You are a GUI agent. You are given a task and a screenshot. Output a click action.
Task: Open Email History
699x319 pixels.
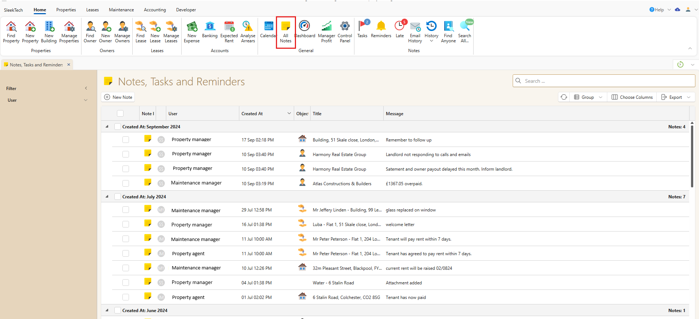tap(415, 32)
